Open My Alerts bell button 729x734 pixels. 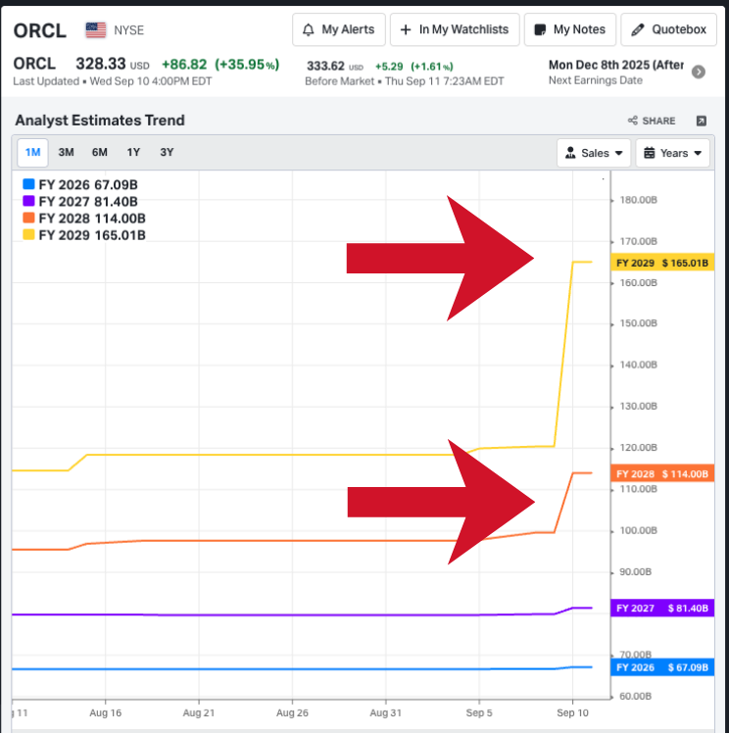pos(339,29)
